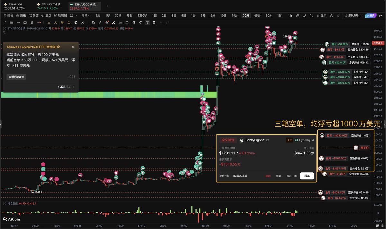Click the redo arrow icon
The image size is (386, 229).
(x=168, y=22)
